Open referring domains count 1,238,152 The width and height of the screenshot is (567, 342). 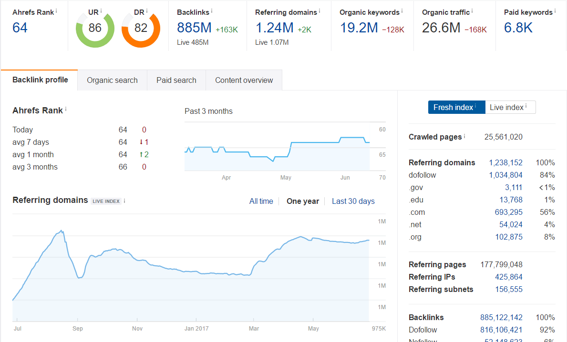click(x=505, y=162)
